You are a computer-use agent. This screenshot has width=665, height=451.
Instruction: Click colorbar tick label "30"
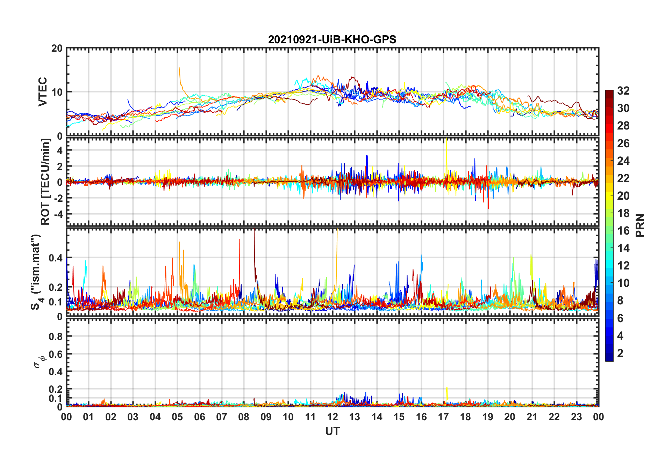pos(623,108)
